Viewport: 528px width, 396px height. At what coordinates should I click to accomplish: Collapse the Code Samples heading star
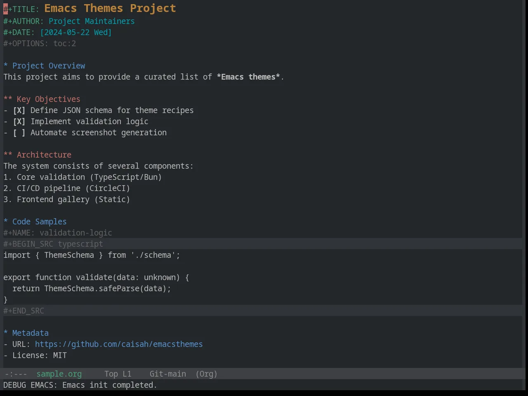tap(6, 222)
